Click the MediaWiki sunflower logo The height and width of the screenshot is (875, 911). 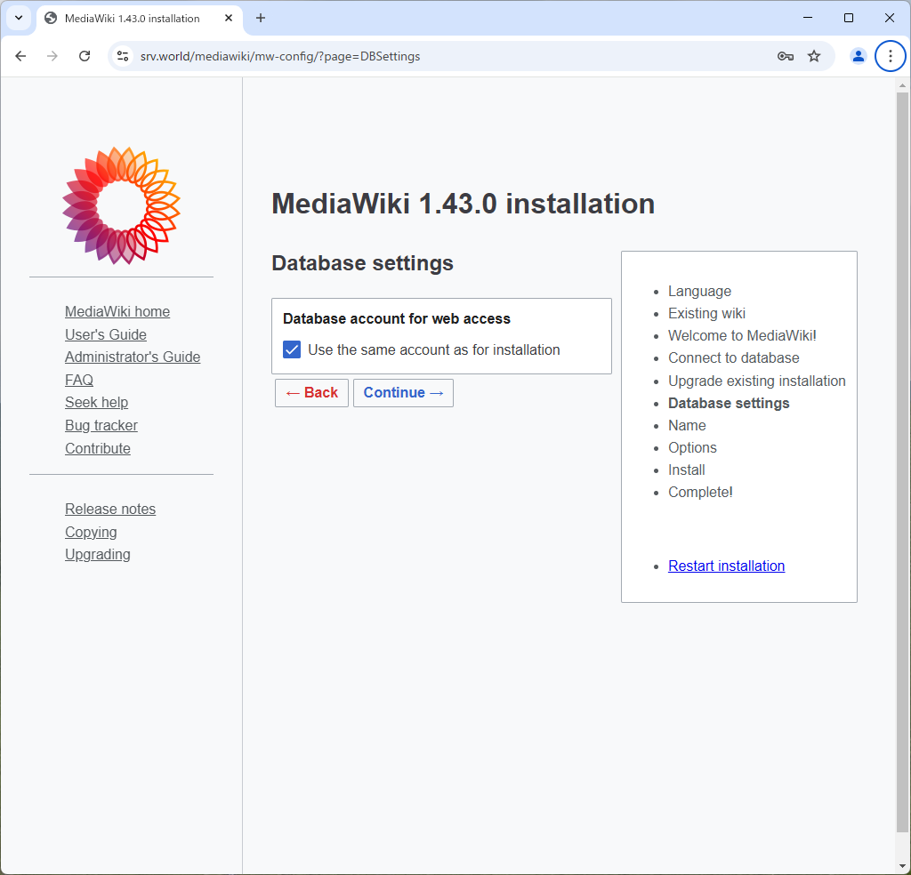point(121,205)
